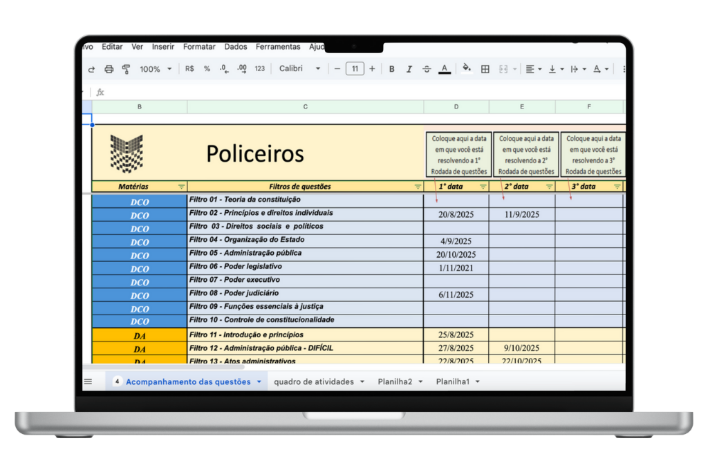Open the all sheets list icon
Viewport: 708px width, 472px height.
click(88, 381)
